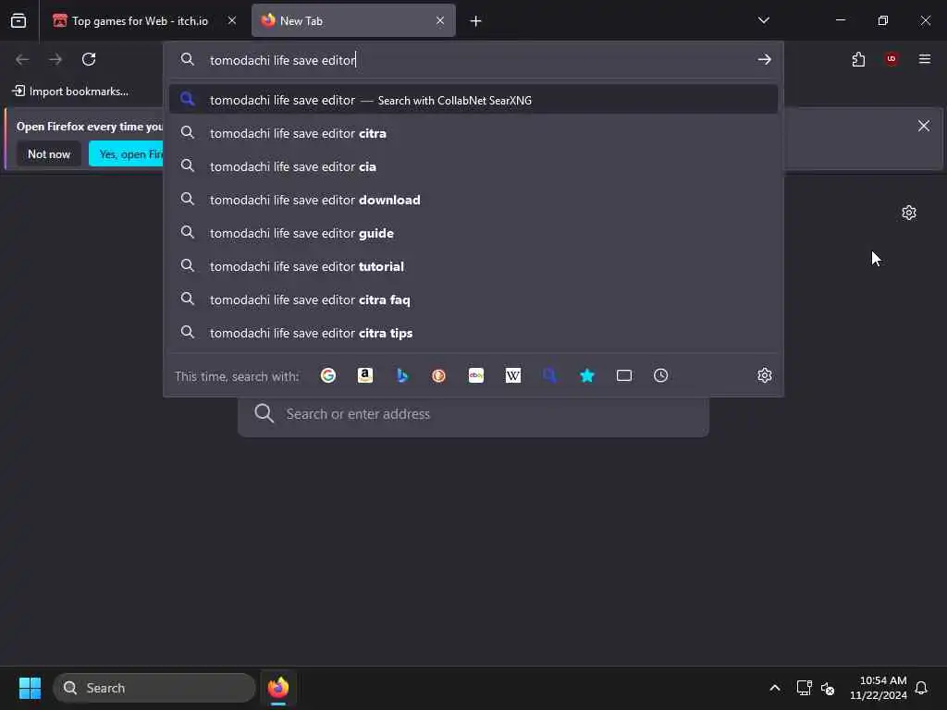Select the New Tab tab
The height and width of the screenshot is (710, 947).
(353, 20)
